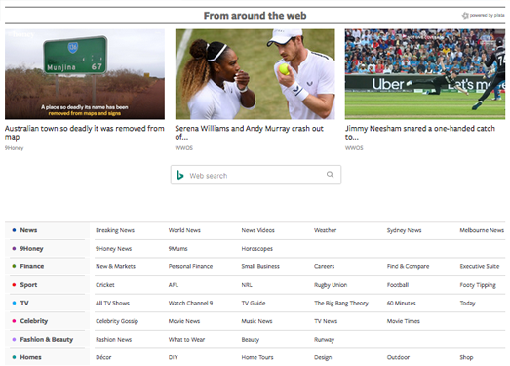Open DIY link
This screenshot has height=366, width=510.
pos(174,357)
